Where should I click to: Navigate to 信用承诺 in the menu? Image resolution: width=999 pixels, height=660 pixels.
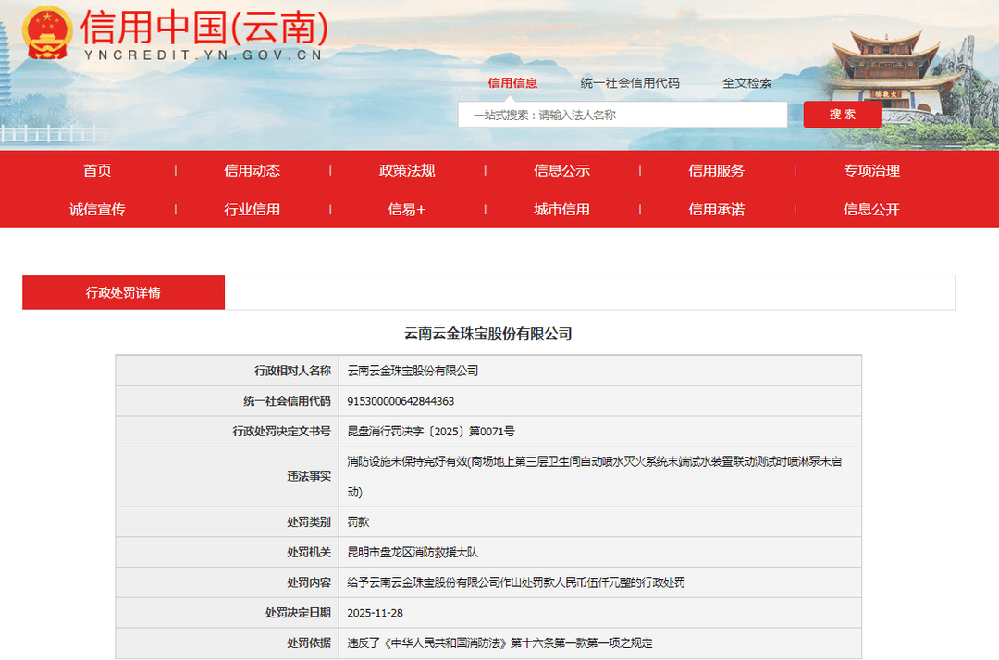[716, 210]
